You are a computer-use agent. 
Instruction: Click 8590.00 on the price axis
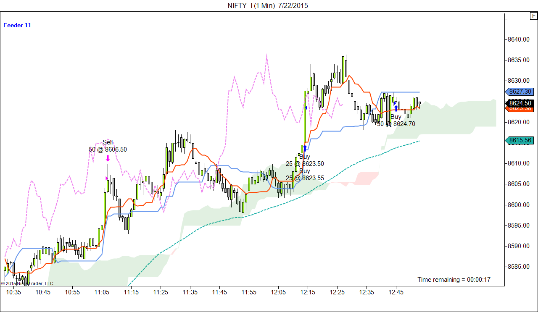point(518,246)
